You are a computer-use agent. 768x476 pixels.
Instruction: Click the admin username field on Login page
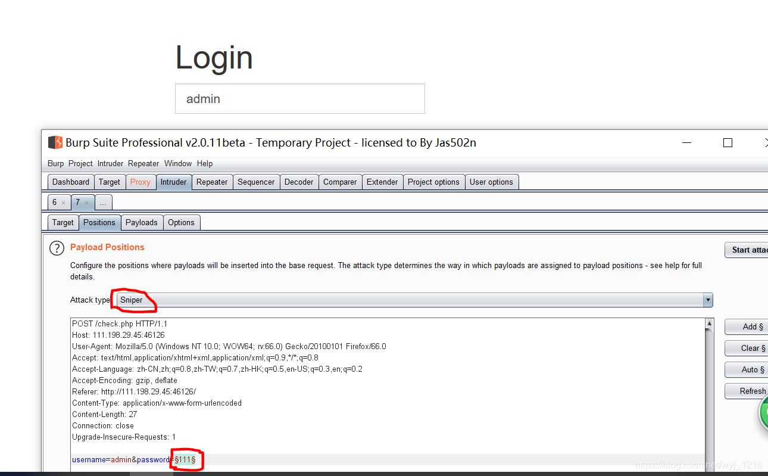(300, 98)
